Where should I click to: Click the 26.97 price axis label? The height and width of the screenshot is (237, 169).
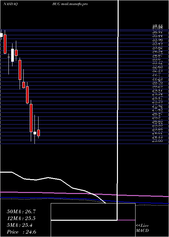(x=157, y=114)
